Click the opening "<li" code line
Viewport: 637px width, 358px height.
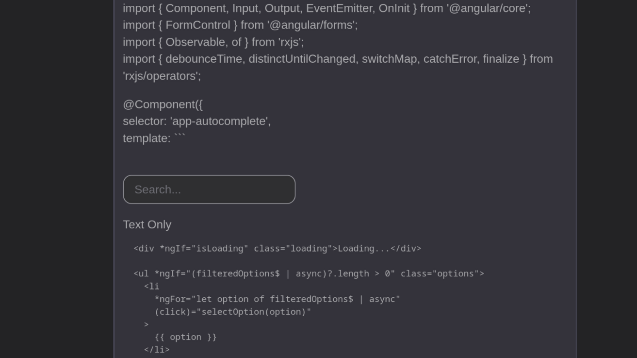pos(151,287)
